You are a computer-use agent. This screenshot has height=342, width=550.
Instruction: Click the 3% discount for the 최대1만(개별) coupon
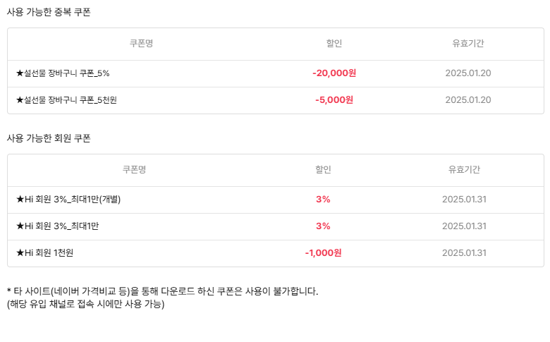pyautogui.click(x=323, y=200)
